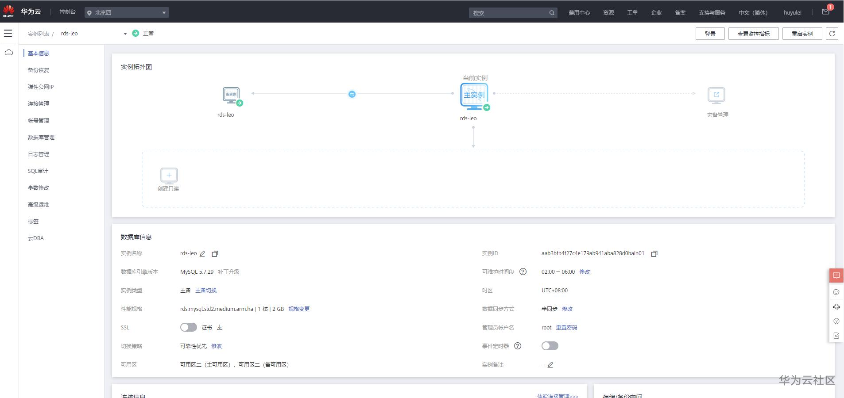Open the 北京四 region dropdown
The height and width of the screenshot is (398, 844).
point(127,12)
